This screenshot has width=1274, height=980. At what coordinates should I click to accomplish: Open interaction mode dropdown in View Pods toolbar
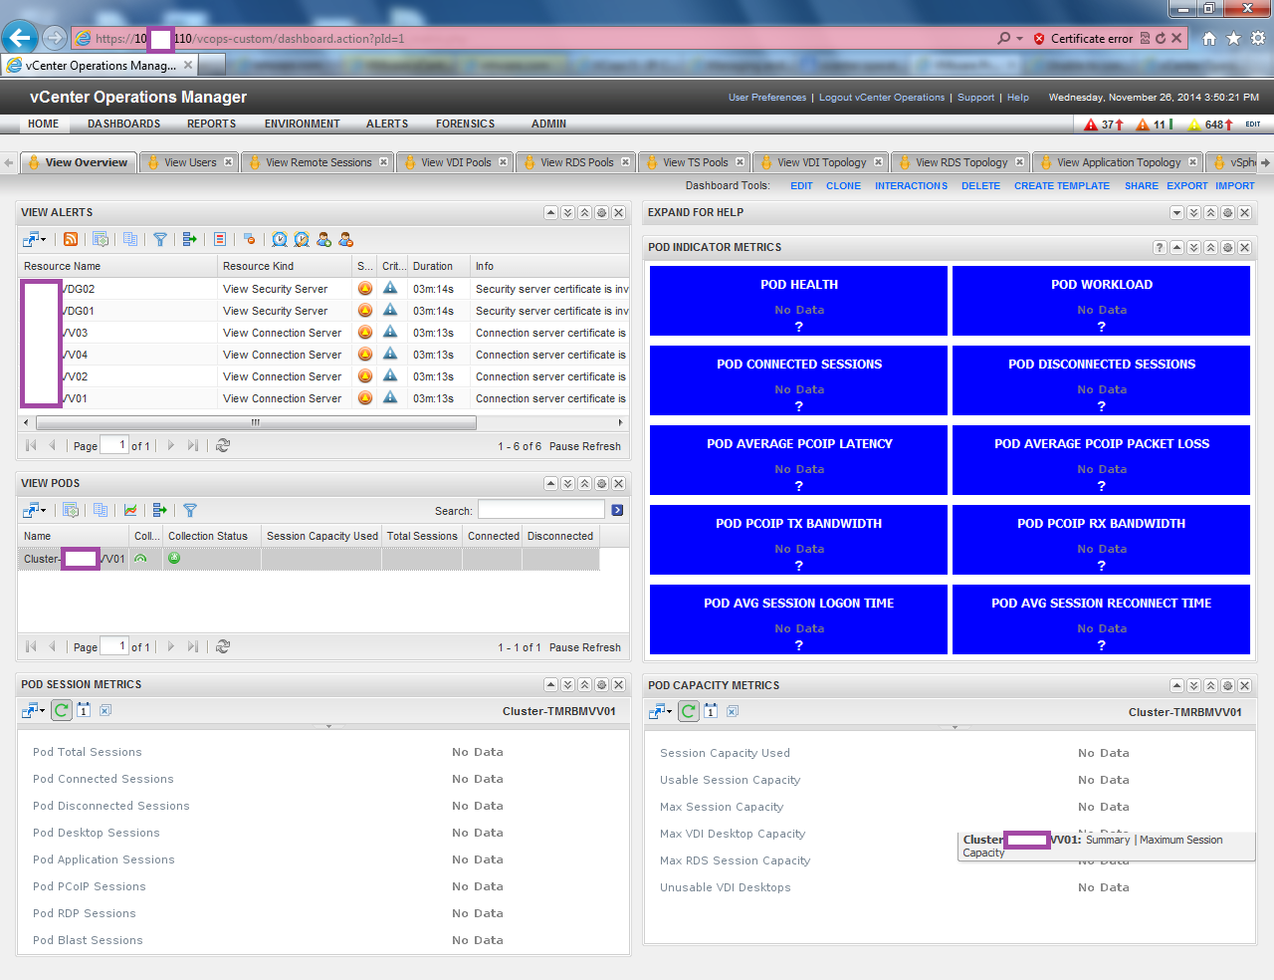point(35,510)
